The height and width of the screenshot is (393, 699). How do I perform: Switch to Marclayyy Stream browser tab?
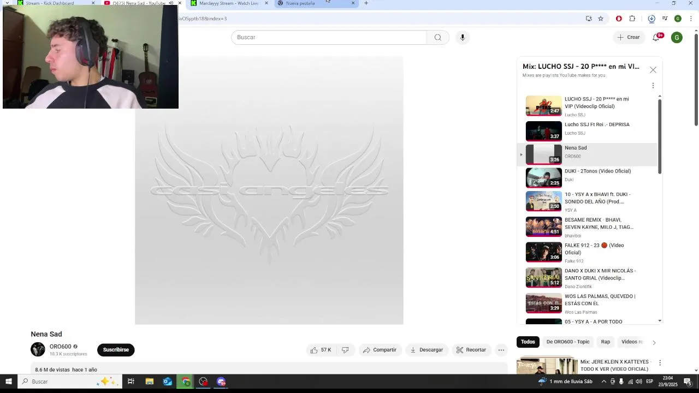coord(229,3)
